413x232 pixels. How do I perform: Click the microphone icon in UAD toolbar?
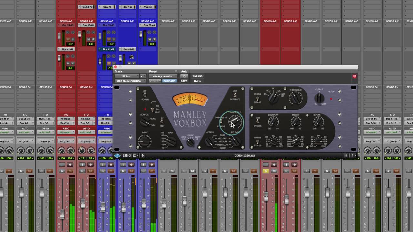tap(142, 156)
